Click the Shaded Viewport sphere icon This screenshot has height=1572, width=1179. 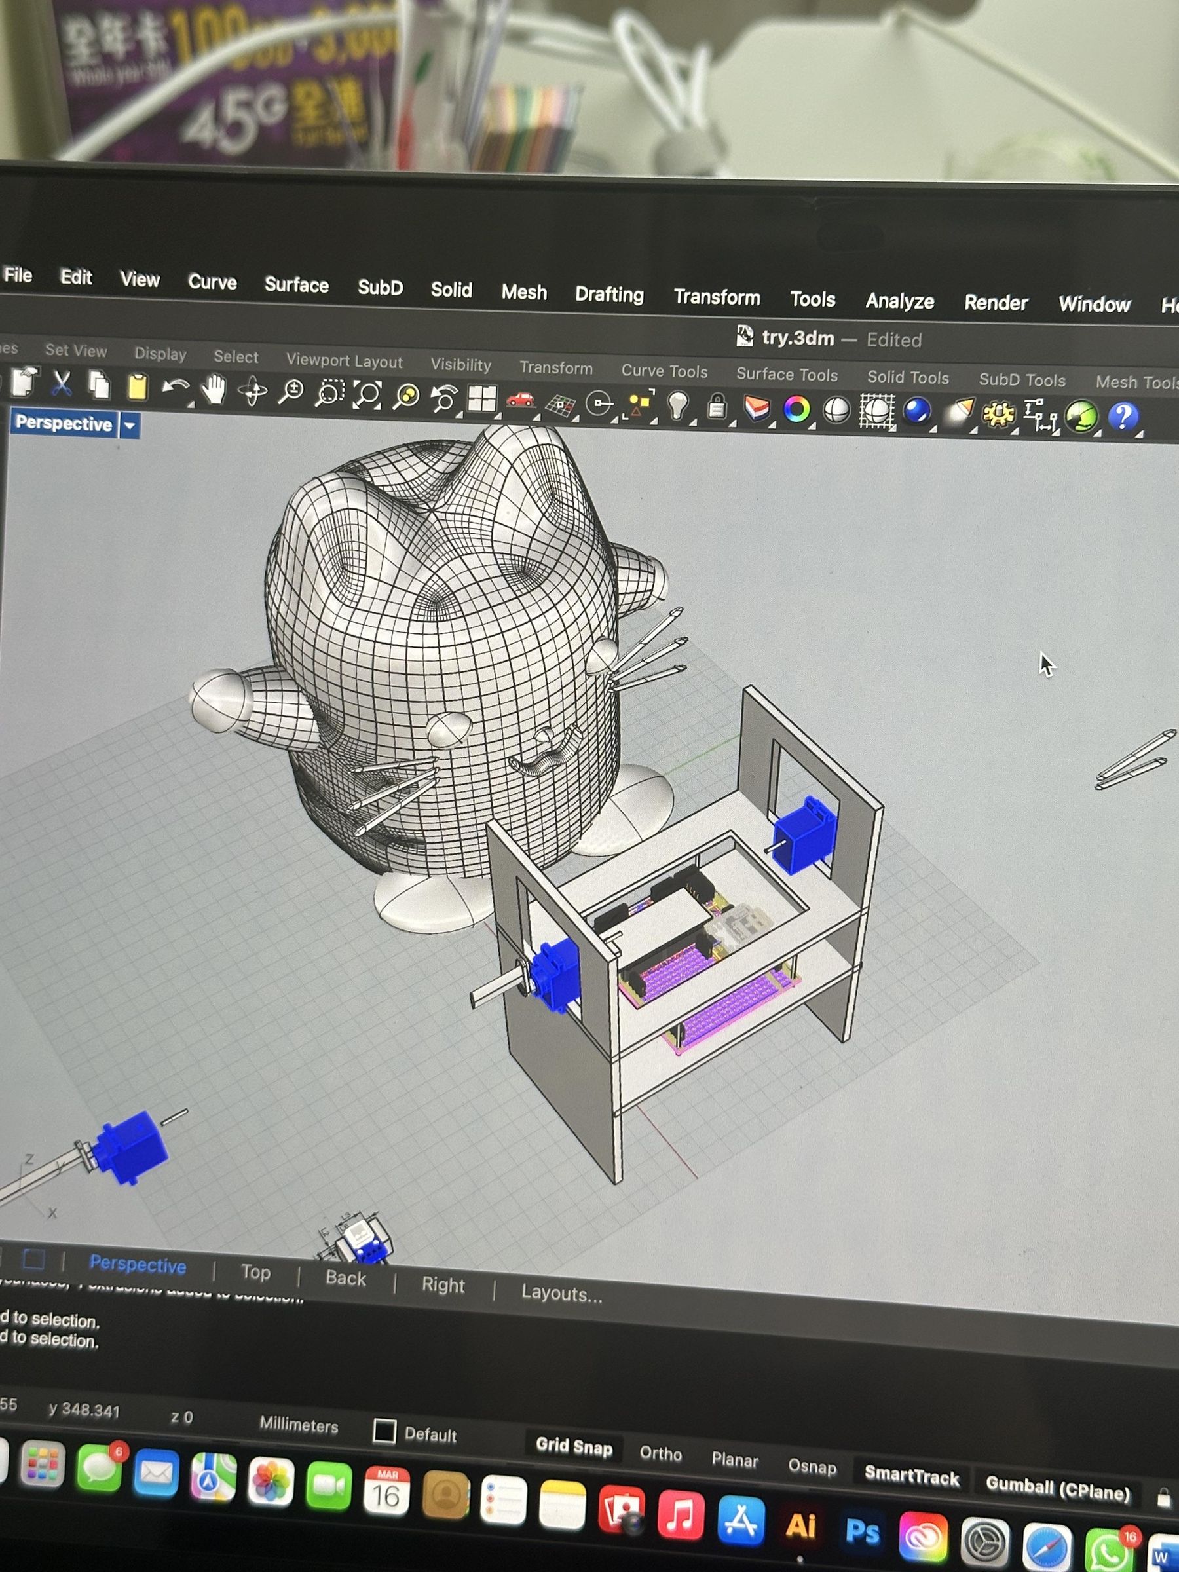pyautogui.click(x=836, y=411)
